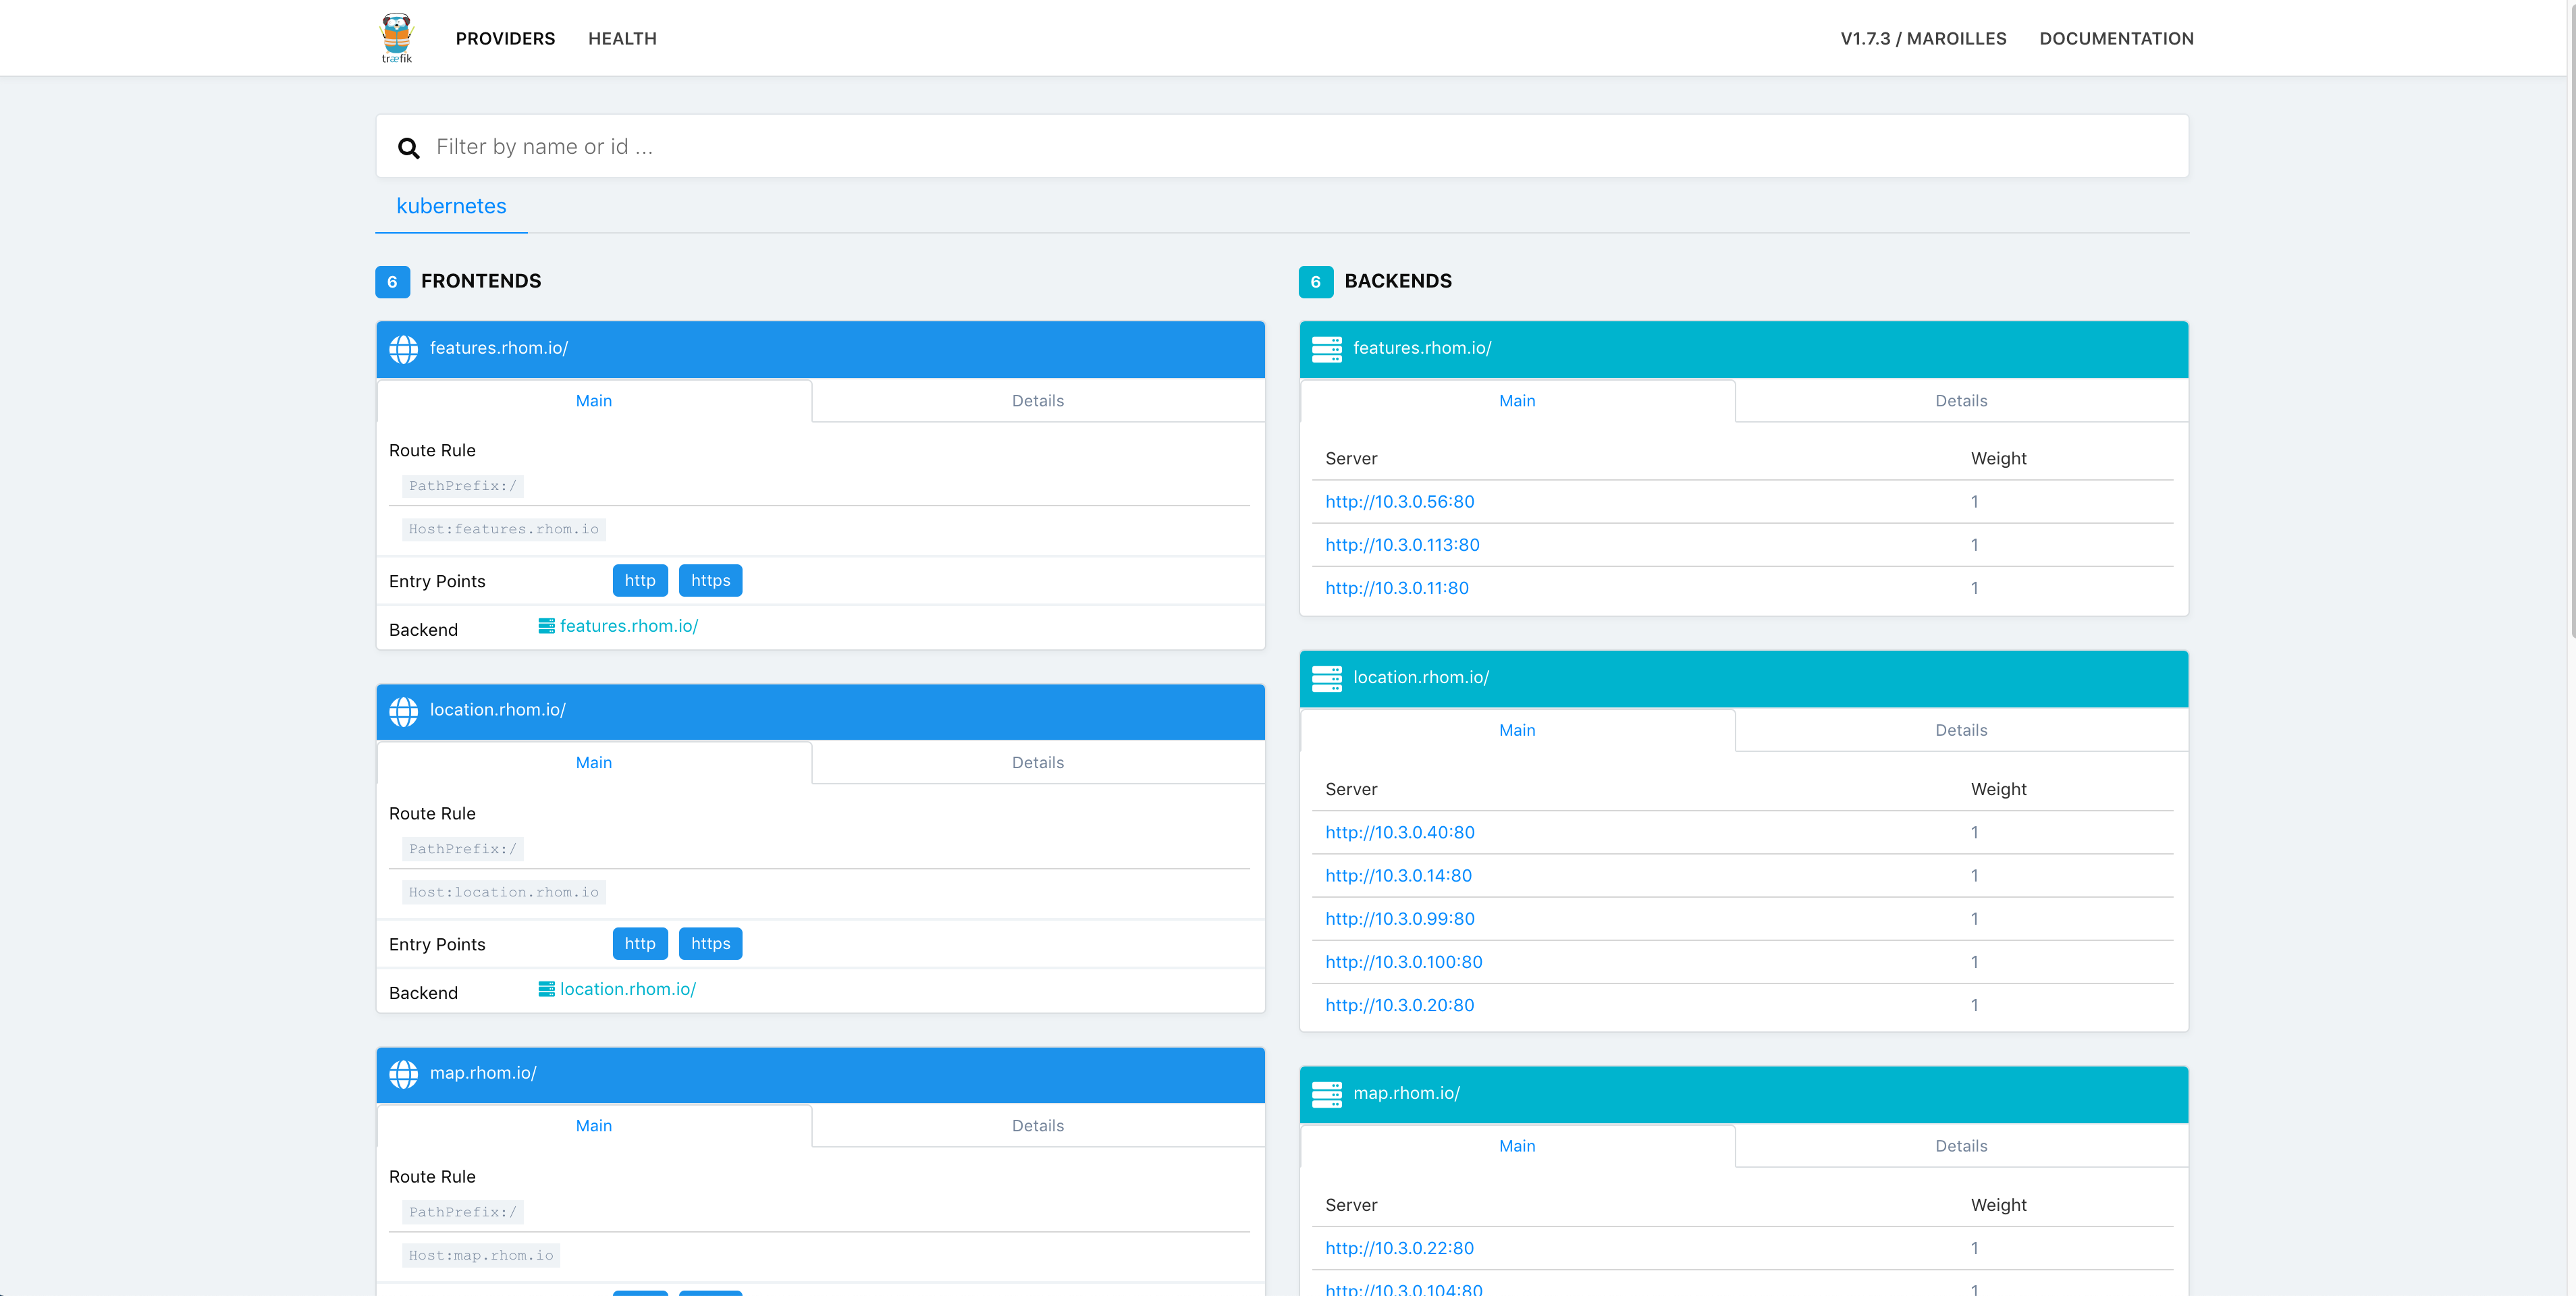This screenshot has height=1296, width=2576.
Task: Click on http://10.3.0.113:80 server link
Action: pyautogui.click(x=1401, y=544)
